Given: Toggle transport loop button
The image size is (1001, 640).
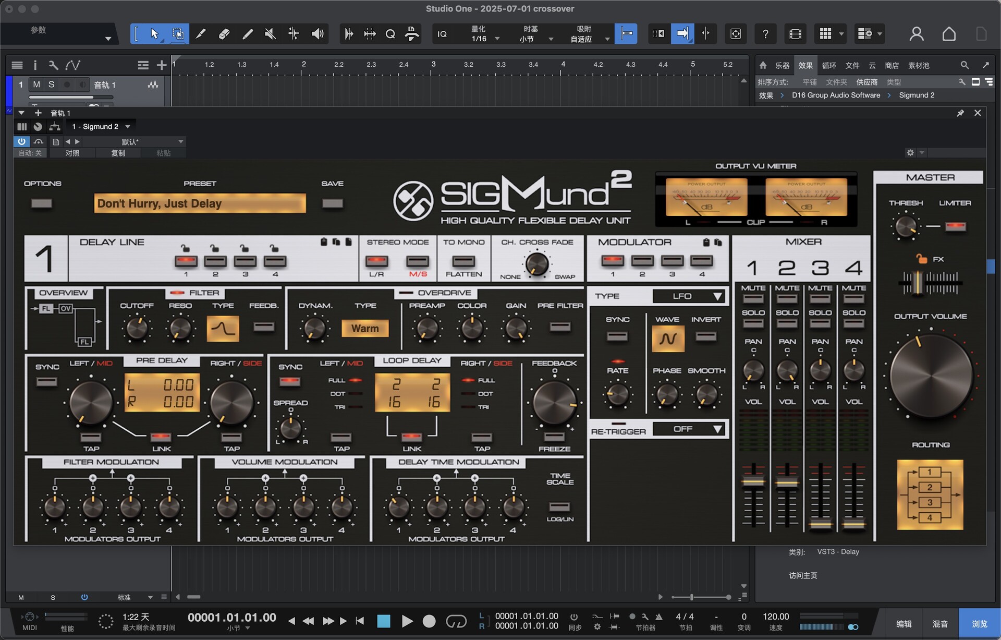Looking at the screenshot, I should 456,621.
